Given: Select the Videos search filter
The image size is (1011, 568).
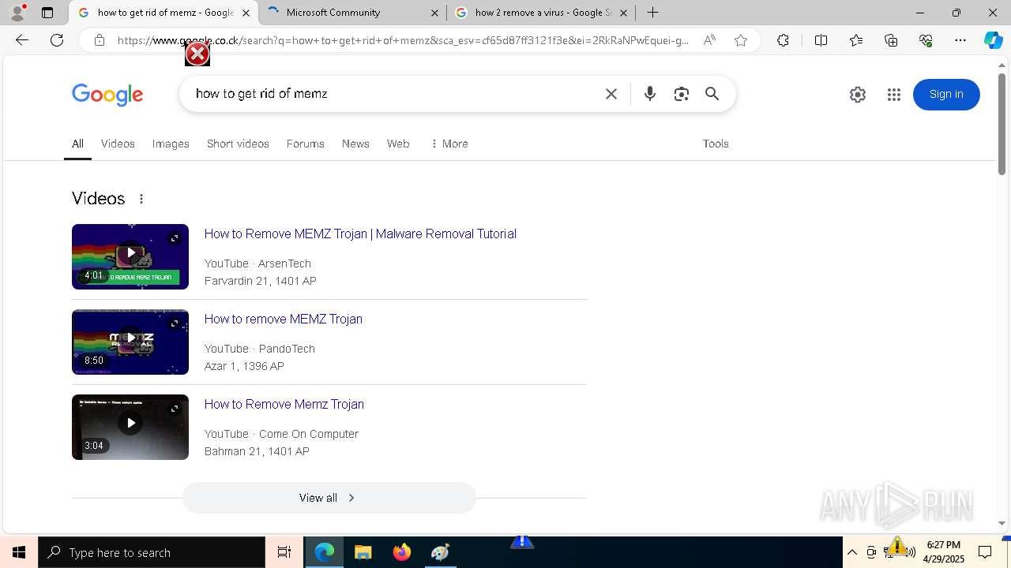Looking at the screenshot, I should (x=118, y=144).
